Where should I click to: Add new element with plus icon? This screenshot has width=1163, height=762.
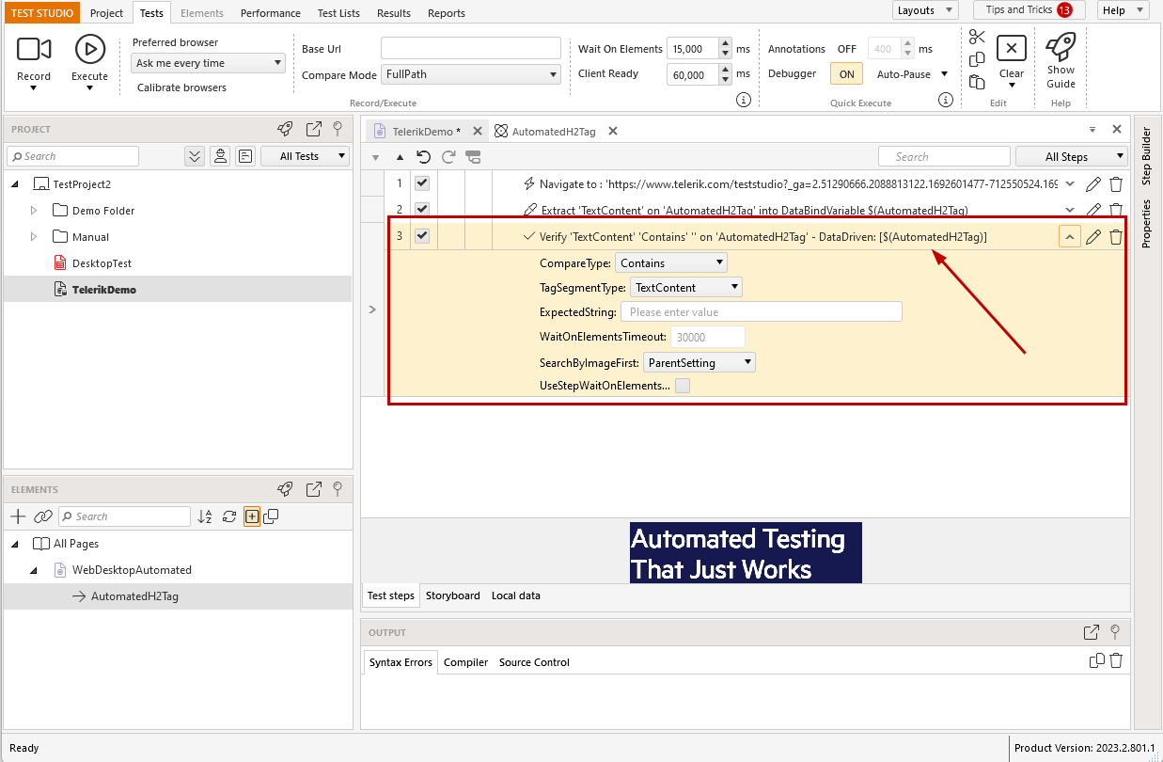click(x=18, y=516)
